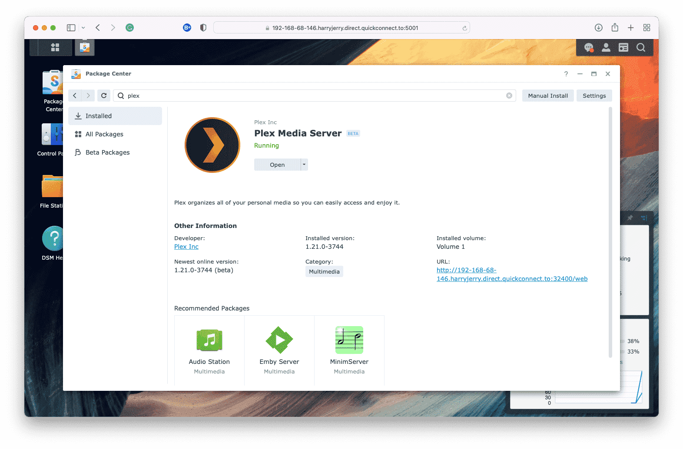Viewport: 683px width, 449px height.
Task: Minimize the Package Center window
Action: pos(580,74)
